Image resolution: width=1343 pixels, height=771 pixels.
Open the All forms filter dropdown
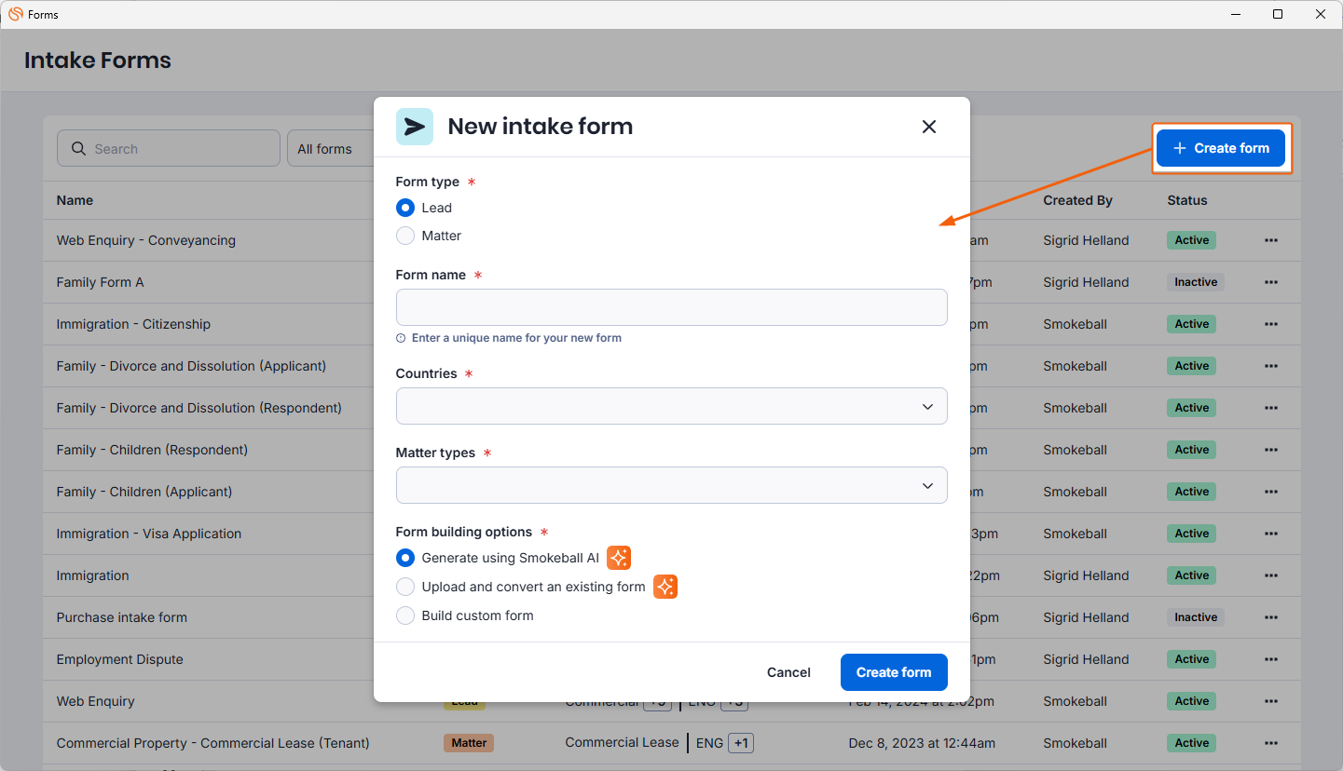(x=330, y=149)
